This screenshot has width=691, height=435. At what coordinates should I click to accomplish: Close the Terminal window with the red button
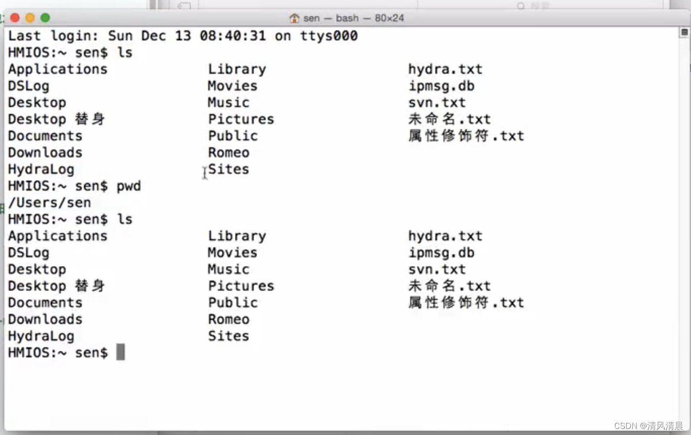[15, 18]
